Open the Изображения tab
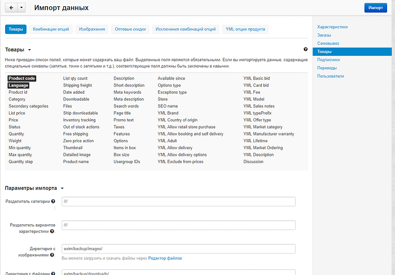 click(x=91, y=29)
